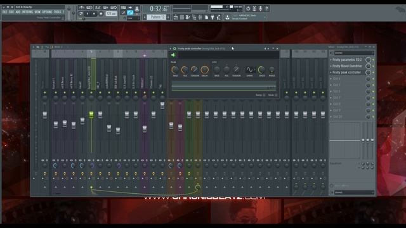Select the Fruity peak controller effect slot
Image resolution: width=406 pixels, height=228 pixels.
point(346,72)
